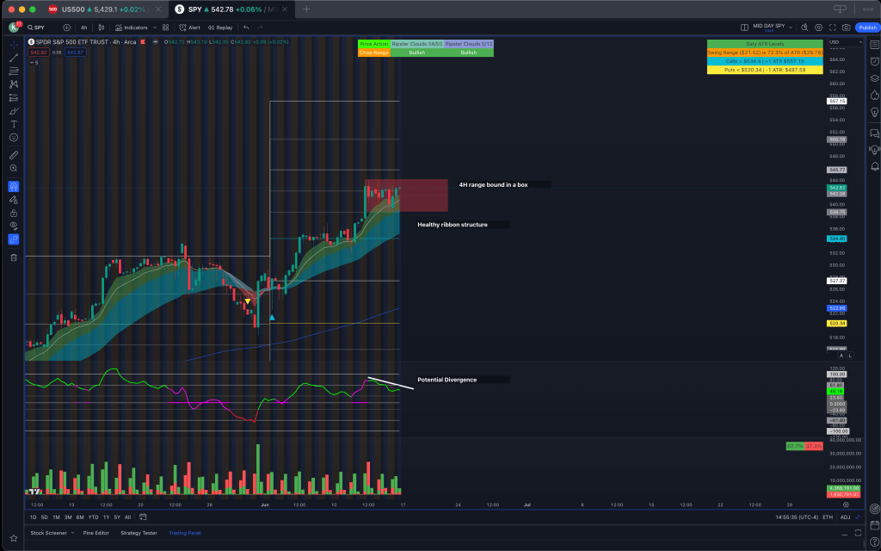Take a chart snapshot with camera icon
This screenshot has height=551, width=881.
tap(847, 28)
